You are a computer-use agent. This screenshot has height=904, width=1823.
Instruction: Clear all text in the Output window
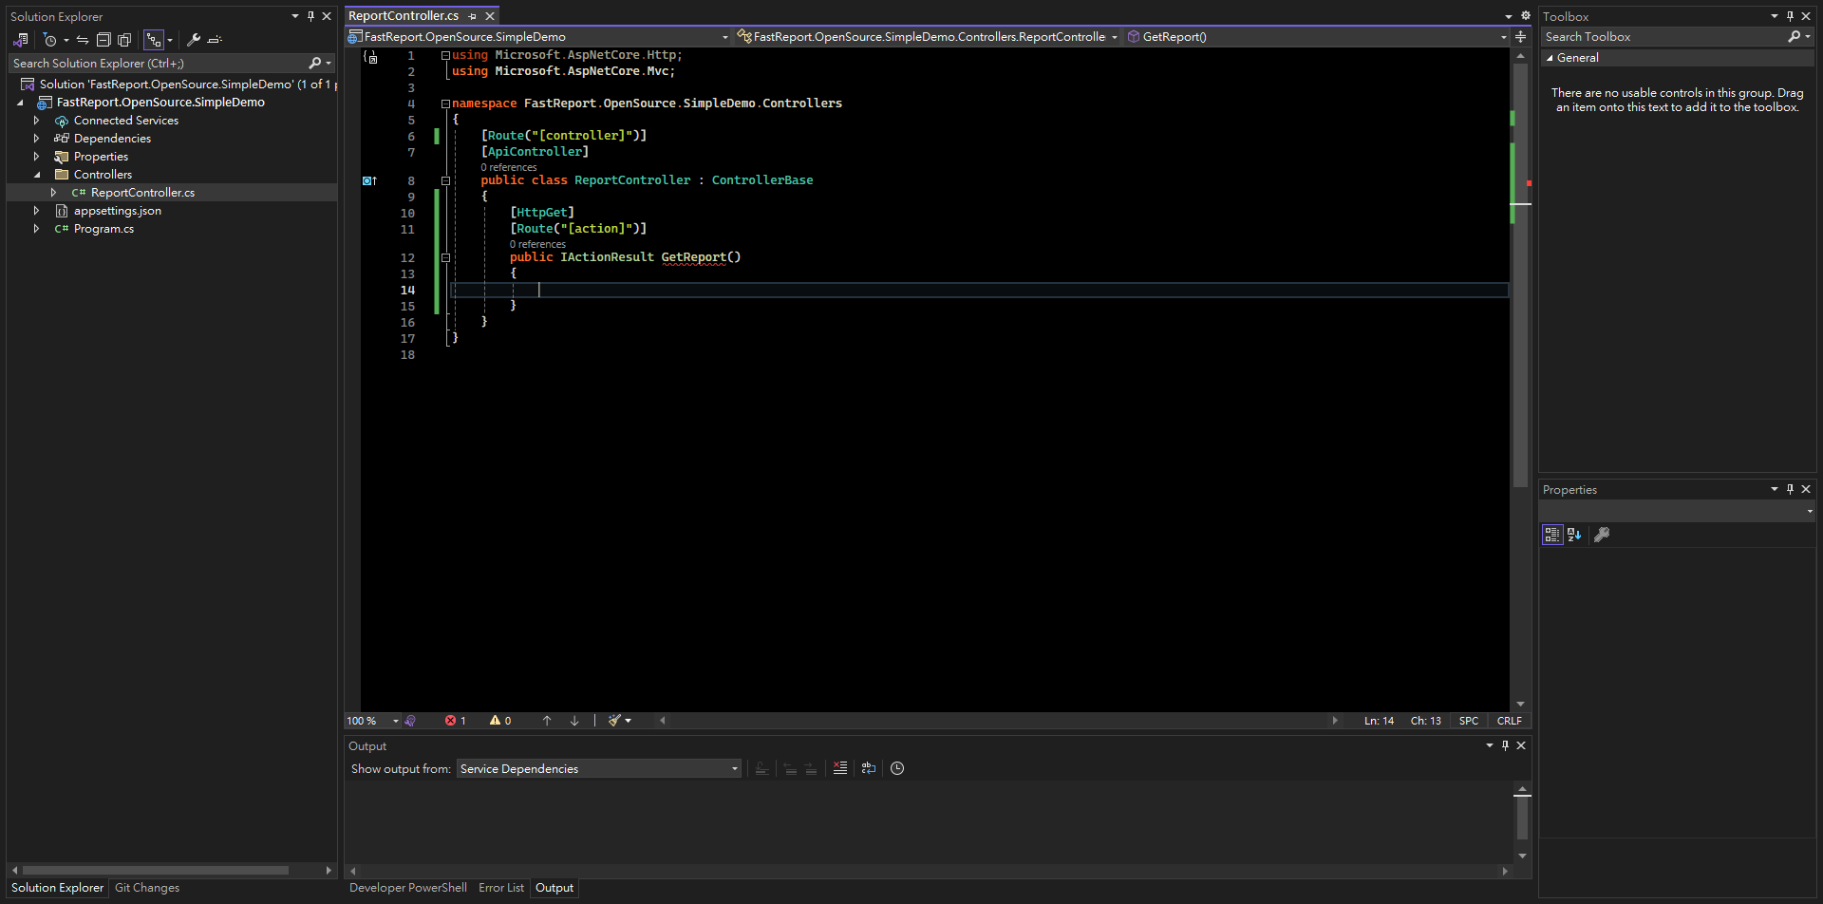840,768
